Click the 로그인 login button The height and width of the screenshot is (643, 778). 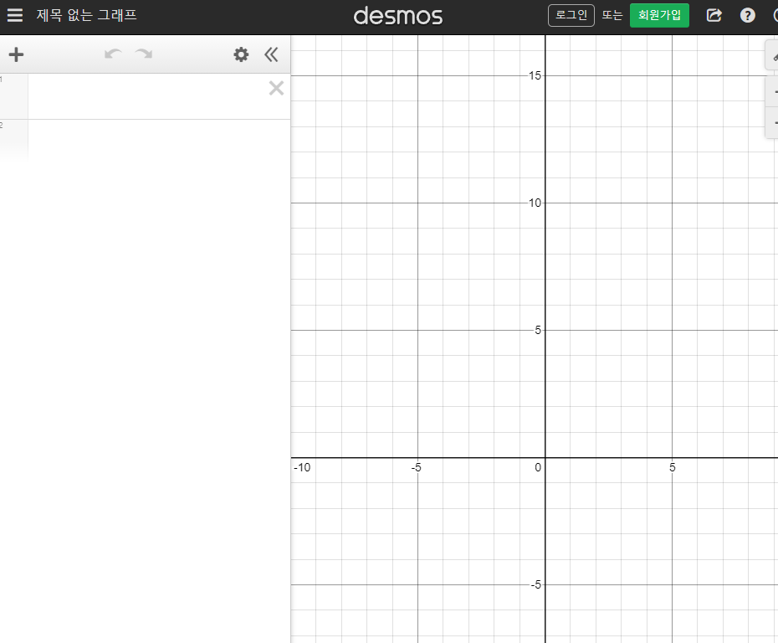(571, 14)
